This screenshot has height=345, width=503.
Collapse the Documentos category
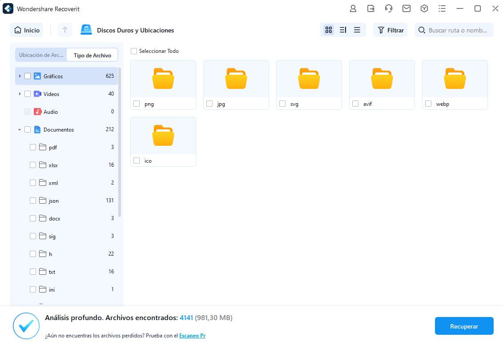coord(19,129)
